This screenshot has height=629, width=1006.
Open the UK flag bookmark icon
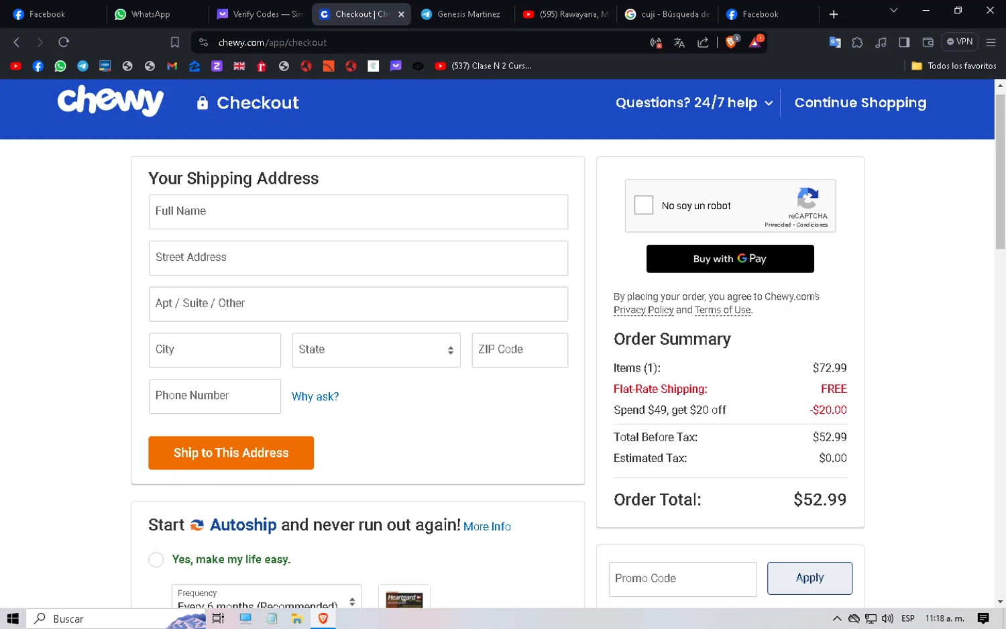point(239,66)
